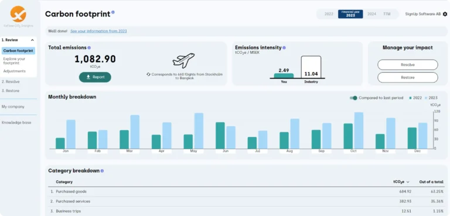Screen dimensions: 450x216
Task: Select the Purchased services category row
Action: coord(246,201)
